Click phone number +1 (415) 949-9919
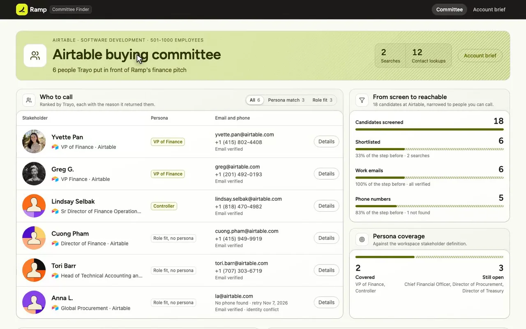 click(238, 239)
